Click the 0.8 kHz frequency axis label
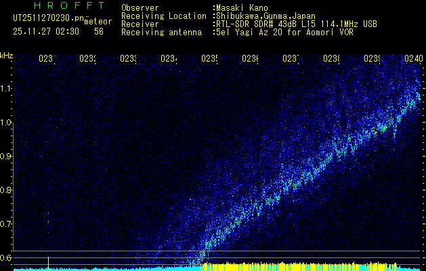 tap(5, 190)
